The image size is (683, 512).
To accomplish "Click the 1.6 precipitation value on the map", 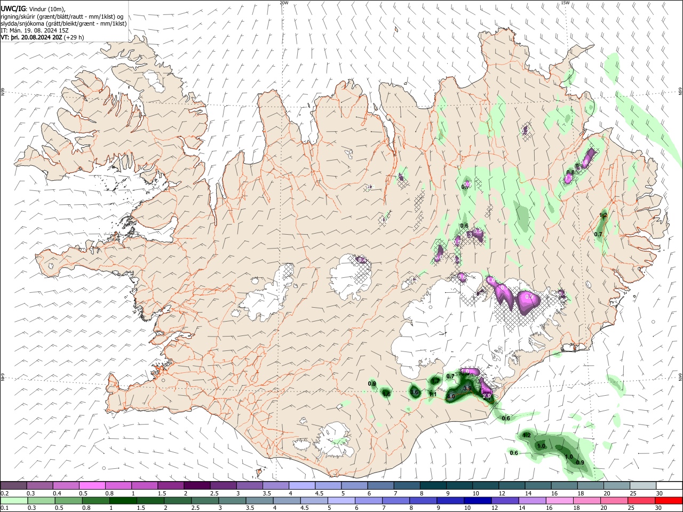I will coord(387,394).
